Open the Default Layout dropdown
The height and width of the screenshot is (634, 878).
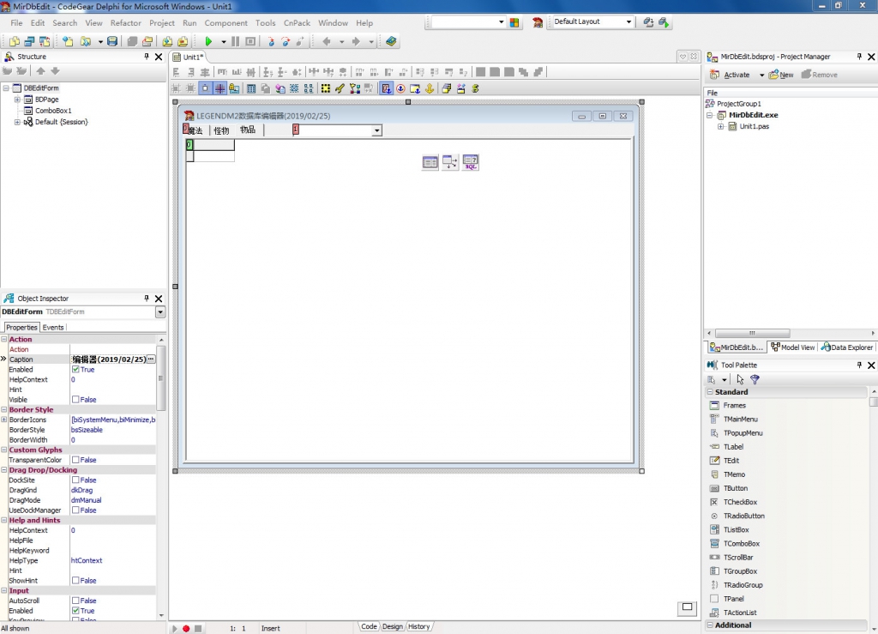click(628, 21)
